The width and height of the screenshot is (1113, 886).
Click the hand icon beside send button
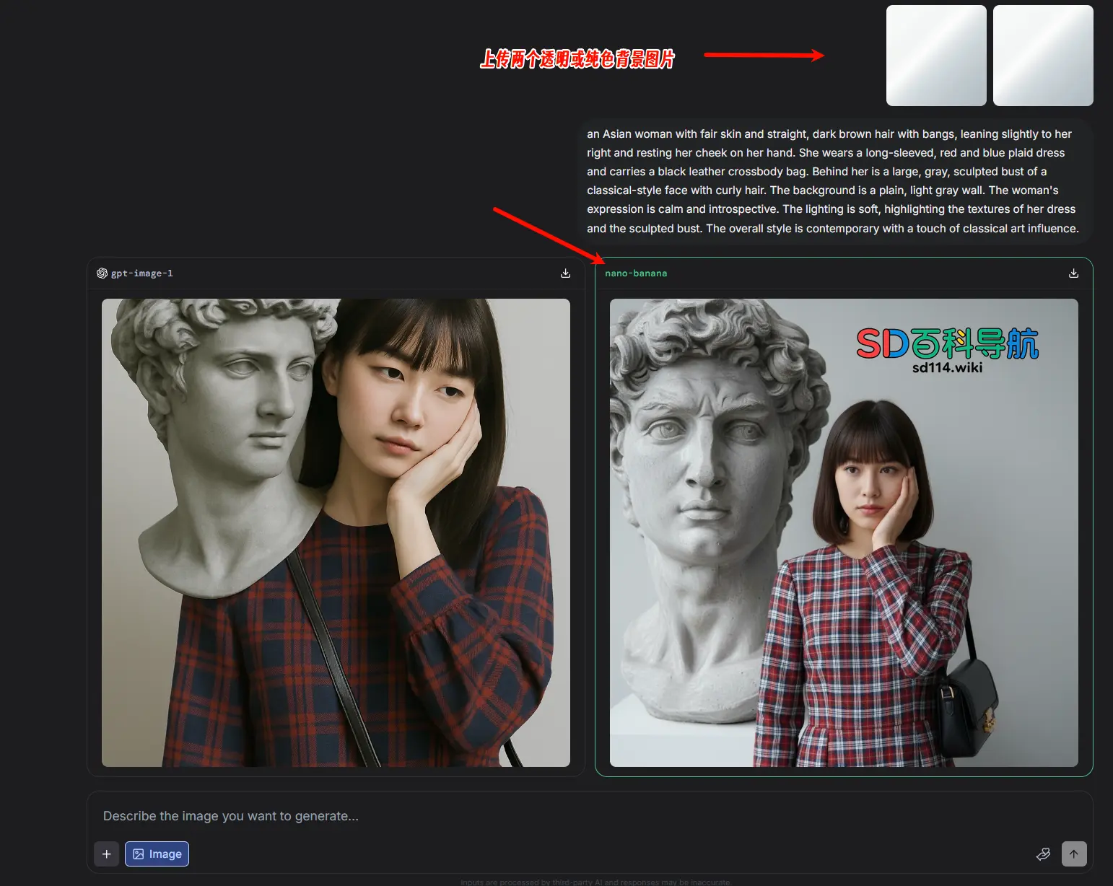(1043, 854)
